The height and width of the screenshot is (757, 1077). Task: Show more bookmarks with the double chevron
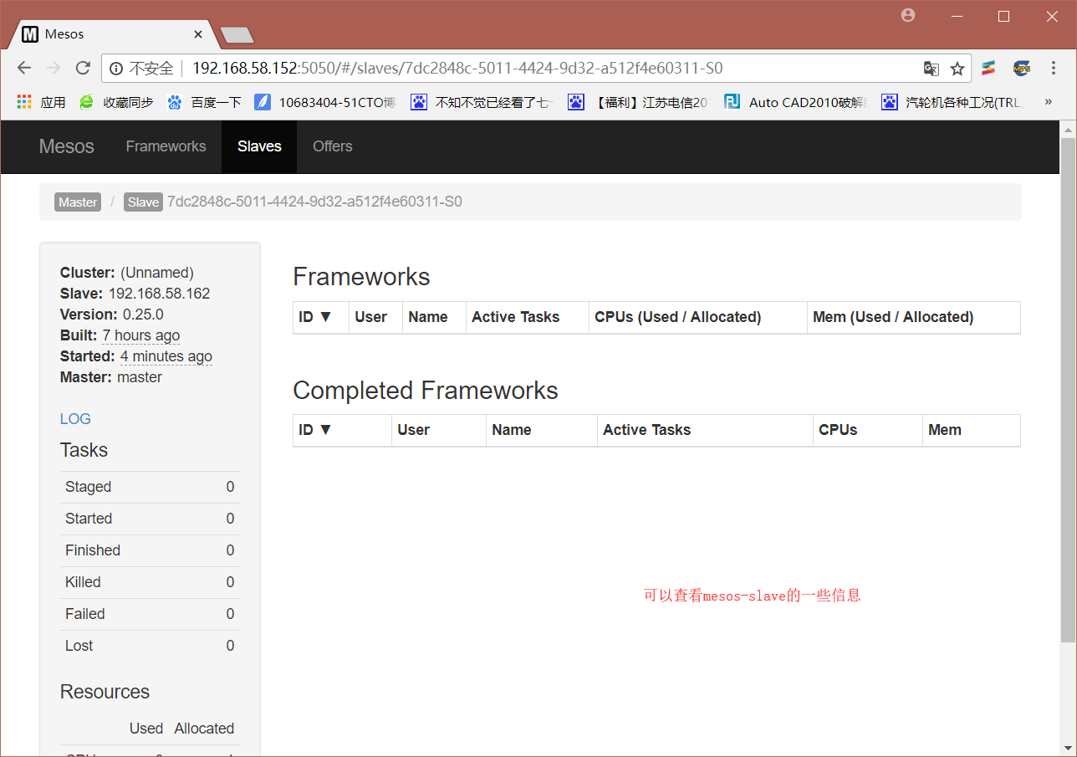coord(1049,102)
